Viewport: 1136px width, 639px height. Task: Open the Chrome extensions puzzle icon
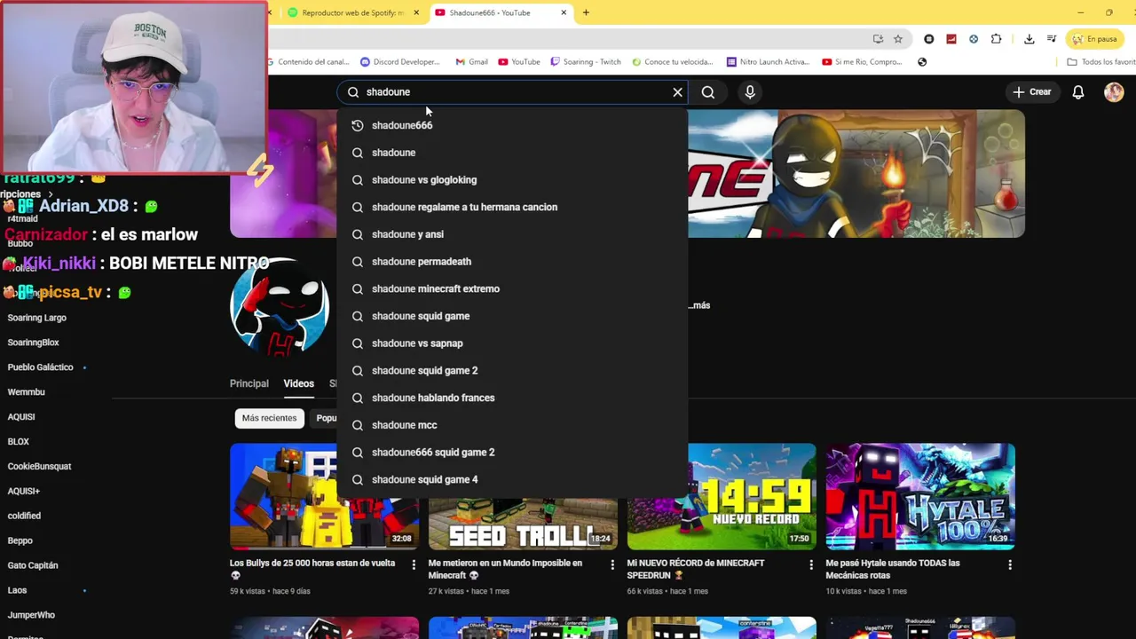(x=996, y=39)
